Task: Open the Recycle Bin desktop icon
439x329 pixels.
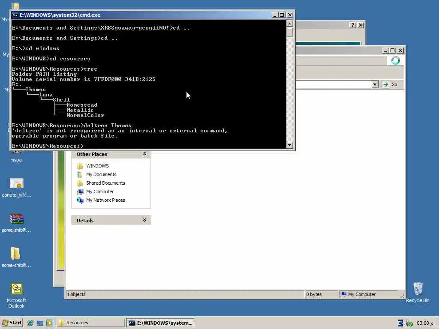Action: [x=418, y=292]
